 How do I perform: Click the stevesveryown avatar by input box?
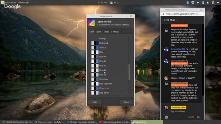[x=166, y=107]
